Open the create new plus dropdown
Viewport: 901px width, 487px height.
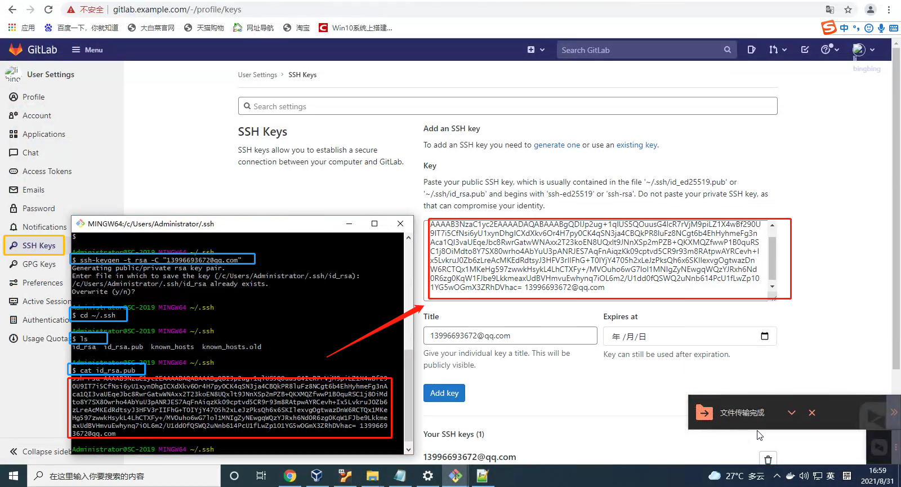click(x=536, y=50)
